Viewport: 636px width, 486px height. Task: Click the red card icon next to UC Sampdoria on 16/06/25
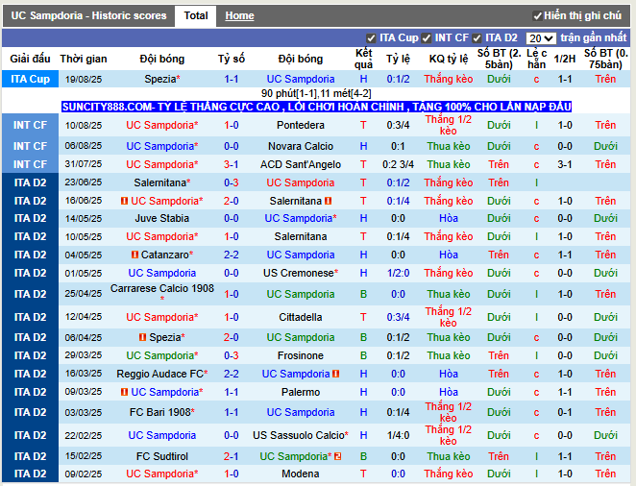(x=125, y=201)
